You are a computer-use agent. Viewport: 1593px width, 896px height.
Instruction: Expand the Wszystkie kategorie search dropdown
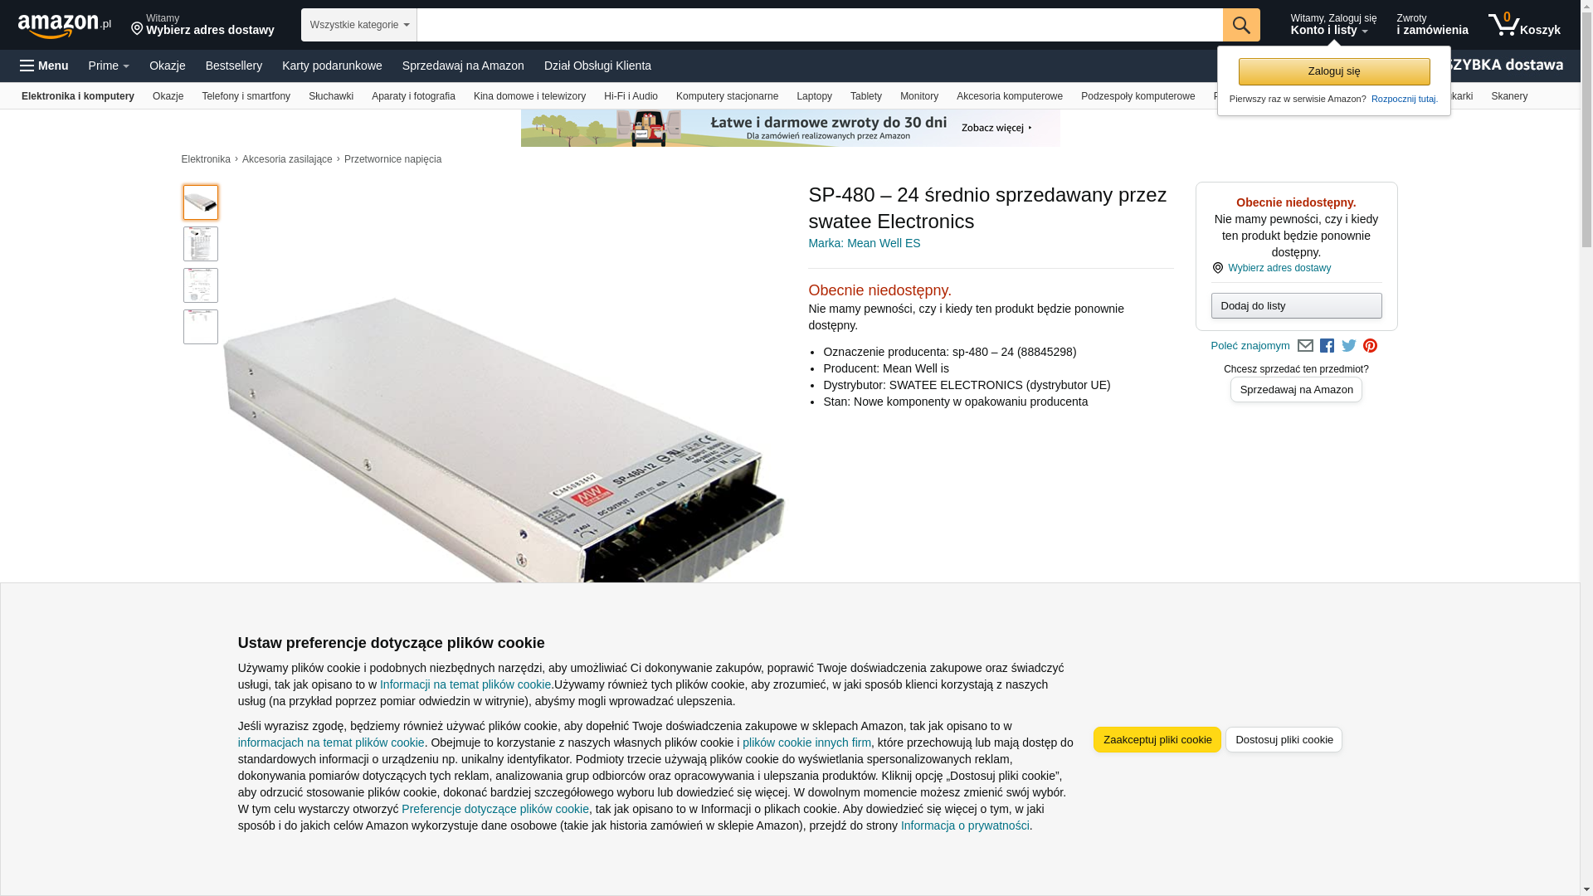pyautogui.click(x=359, y=25)
